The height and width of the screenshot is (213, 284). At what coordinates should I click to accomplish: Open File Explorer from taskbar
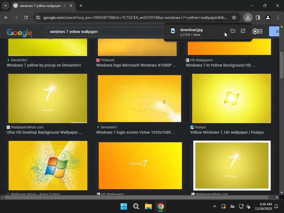pos(148,206)
